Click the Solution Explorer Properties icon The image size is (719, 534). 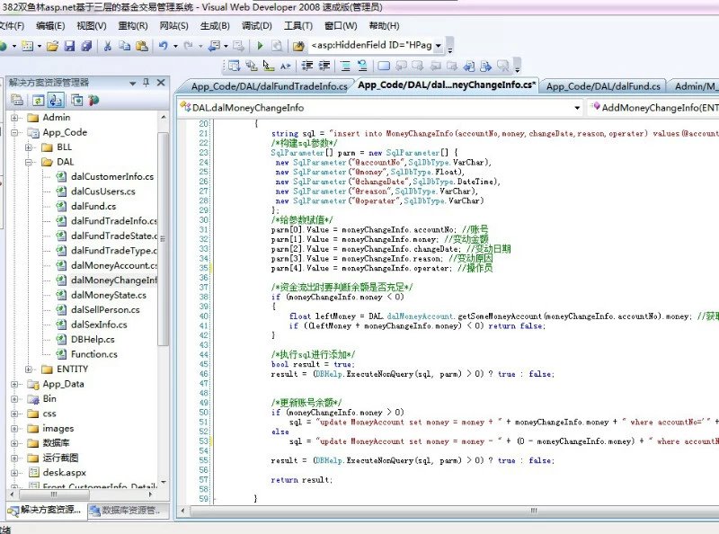tap(17, 100)
